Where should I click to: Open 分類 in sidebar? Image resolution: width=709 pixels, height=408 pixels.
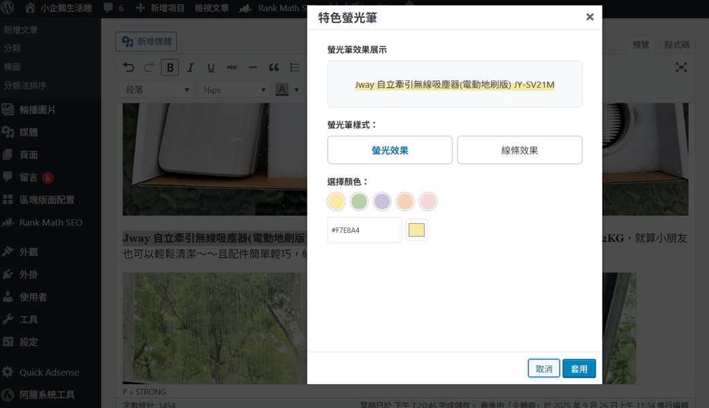coord(12,48)
